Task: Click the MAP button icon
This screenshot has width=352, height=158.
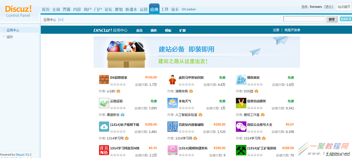Action: tap(346, 19)
